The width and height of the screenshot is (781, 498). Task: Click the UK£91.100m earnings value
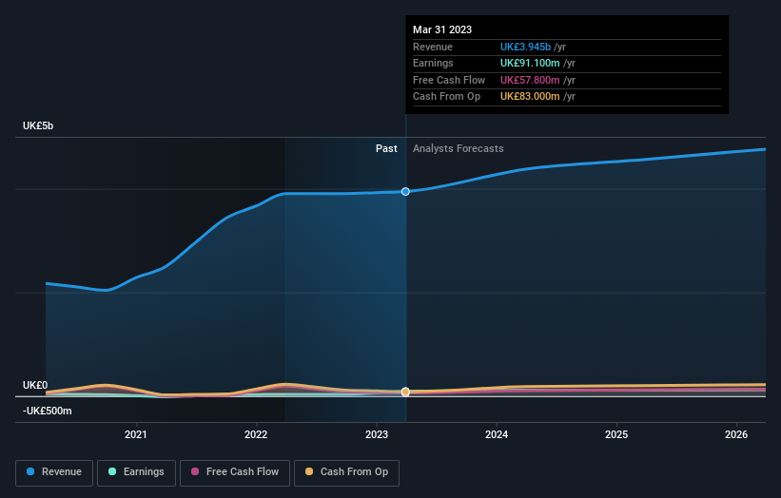(x=530, y=63)
